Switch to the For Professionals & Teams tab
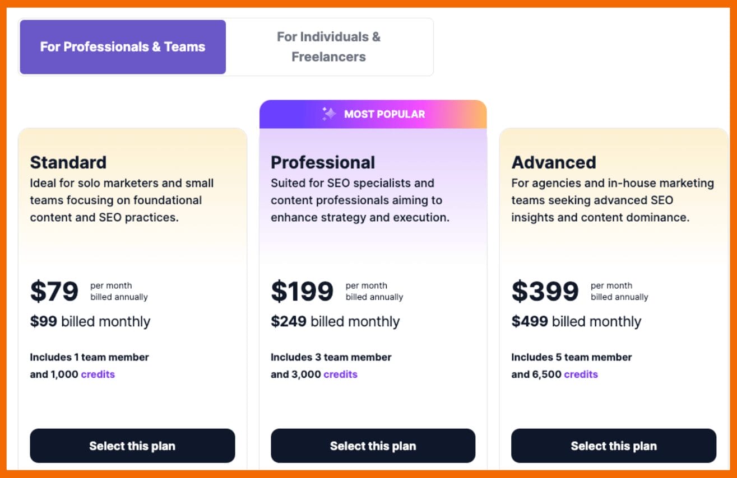This screenshot has height=478, width=737. [x=123, y=47]
